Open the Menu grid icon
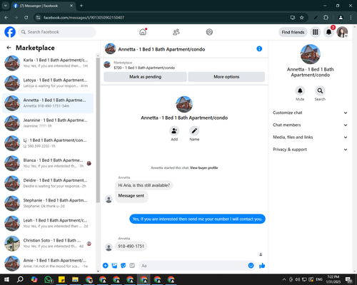The image size is (357, 285). pyautogui.click(x=316, y=32)
